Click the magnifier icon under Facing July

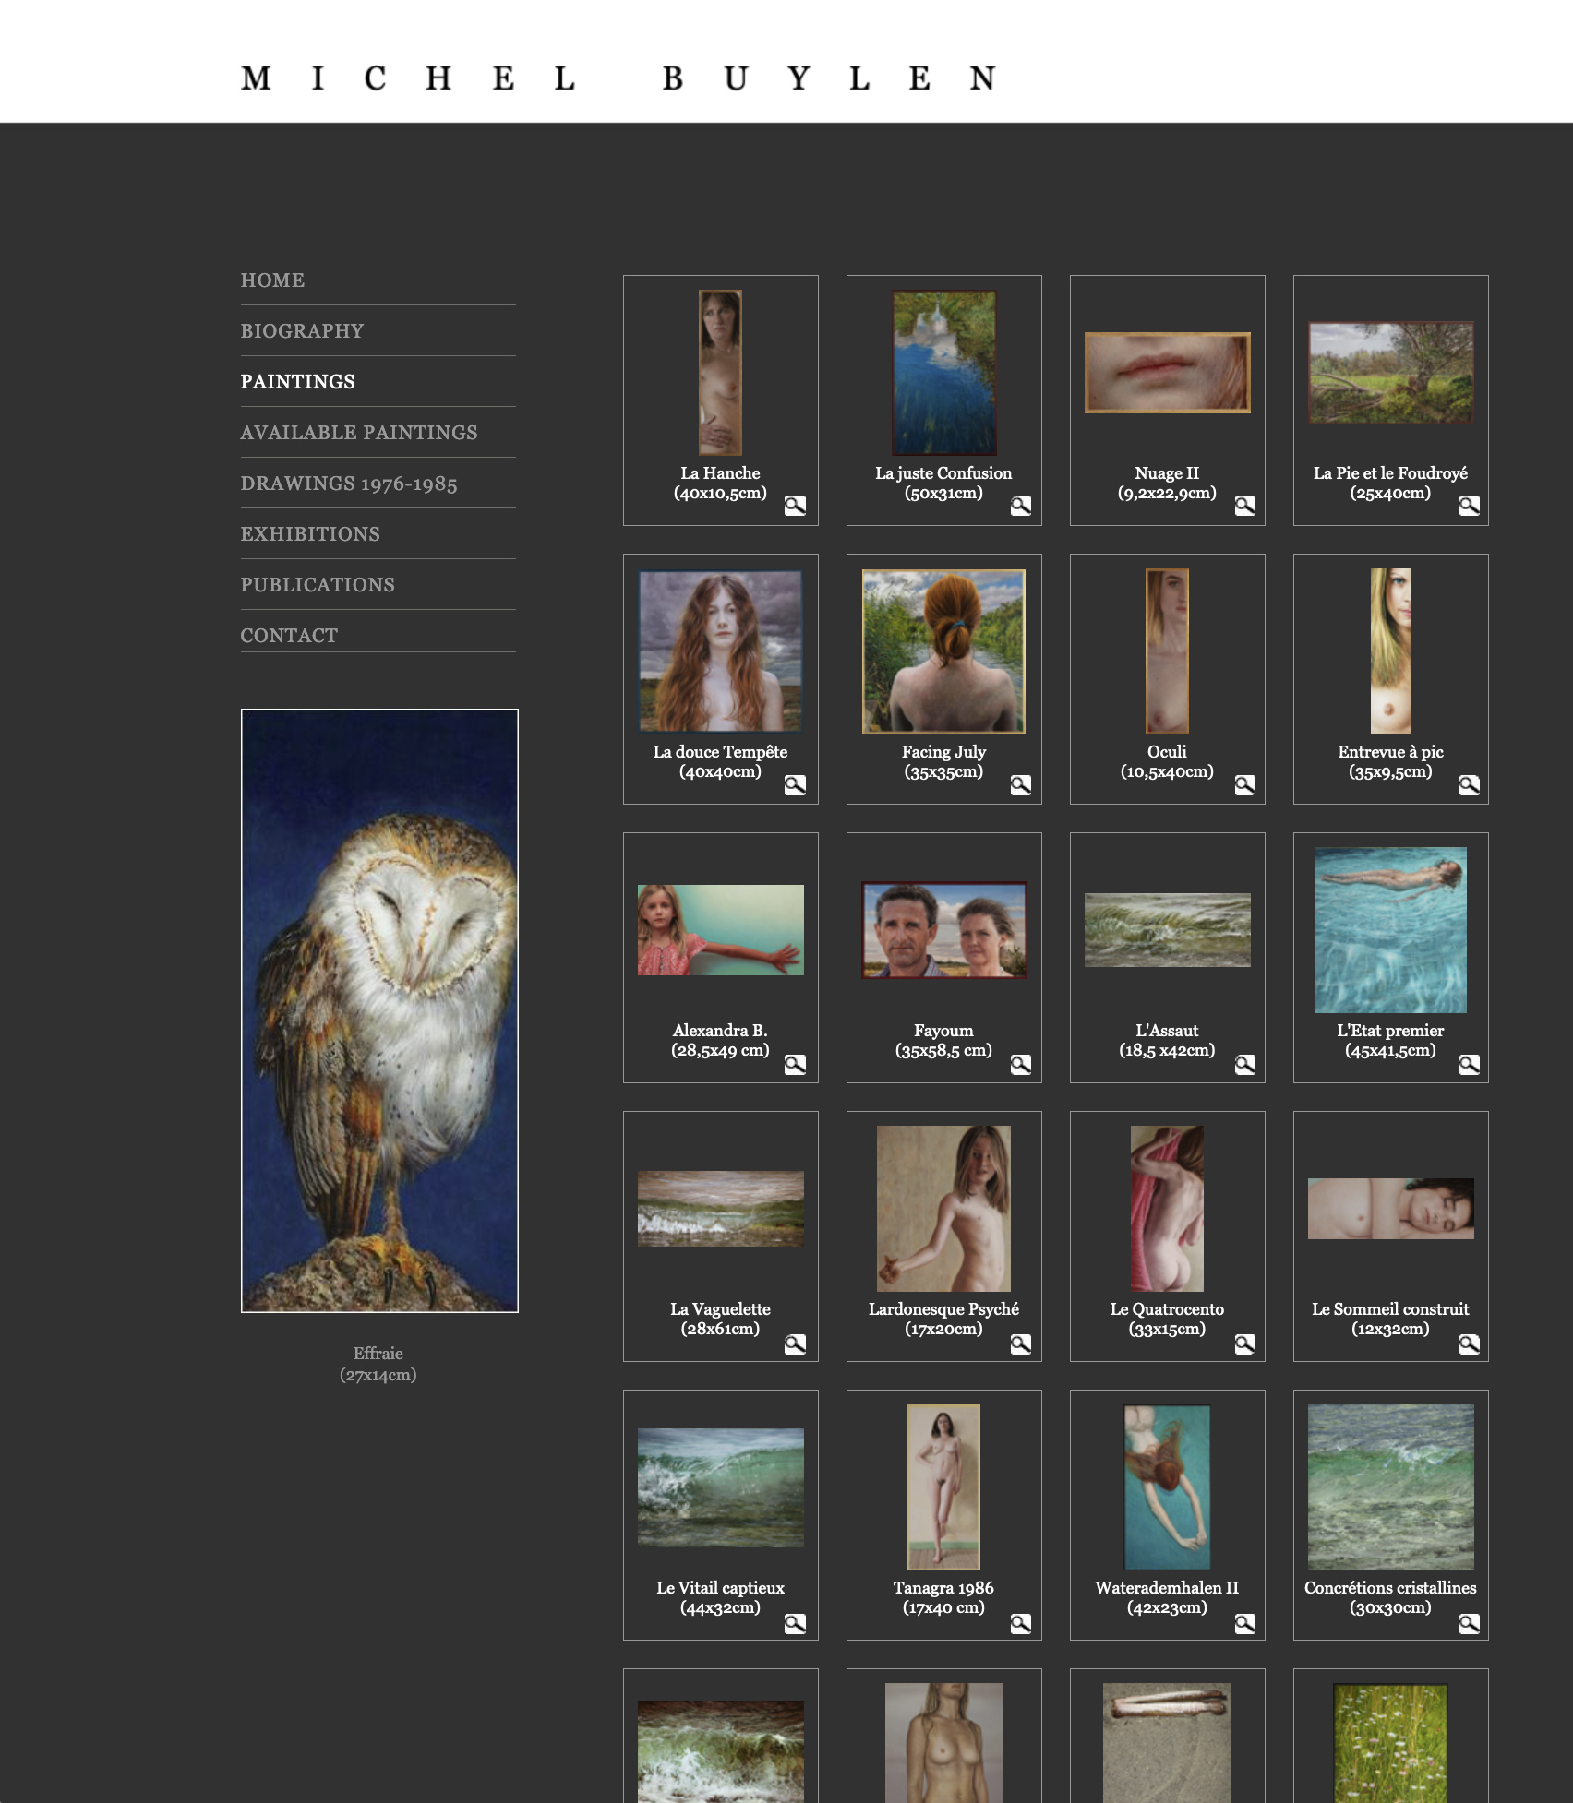[1020, 785]
